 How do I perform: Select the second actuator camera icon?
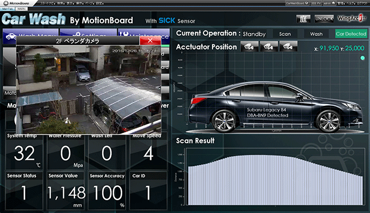[x=269, y=46]
